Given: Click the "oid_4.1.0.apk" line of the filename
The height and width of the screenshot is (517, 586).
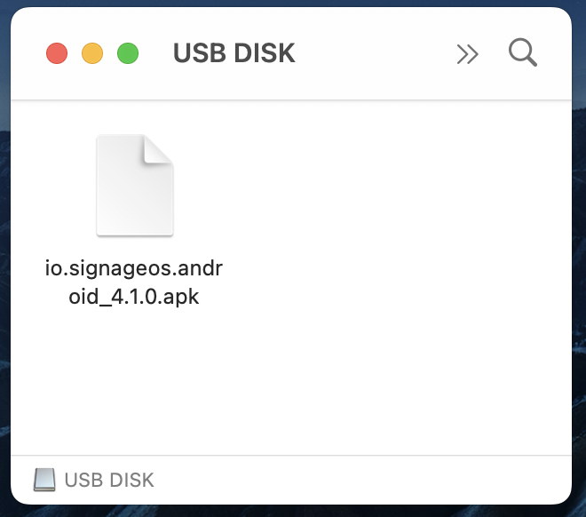Looking at the screenshot, I should click(x=134, y=297).
